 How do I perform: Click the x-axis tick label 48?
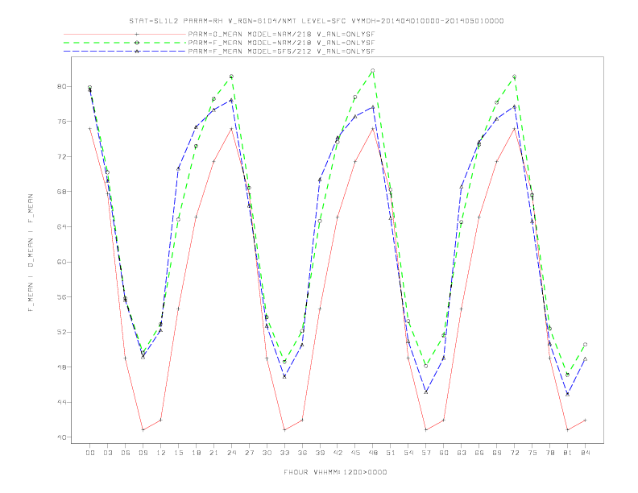coord(373,453)
